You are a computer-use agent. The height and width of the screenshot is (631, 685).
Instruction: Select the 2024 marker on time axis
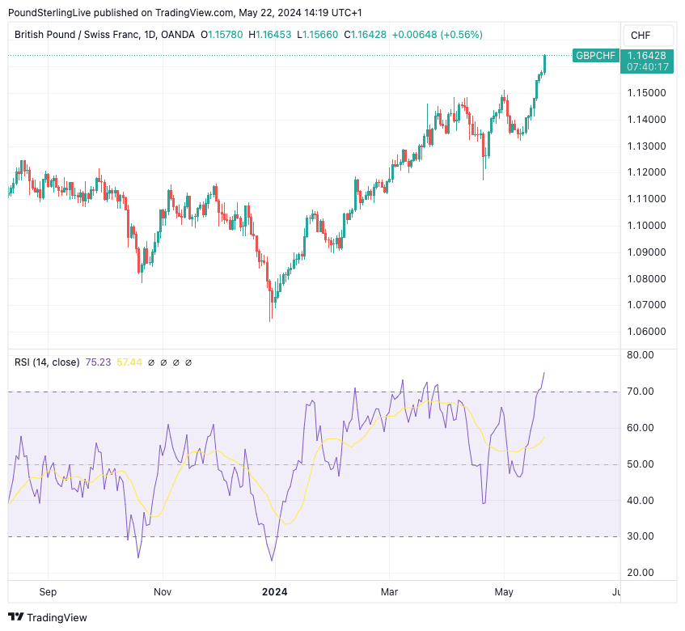[274, 591]
